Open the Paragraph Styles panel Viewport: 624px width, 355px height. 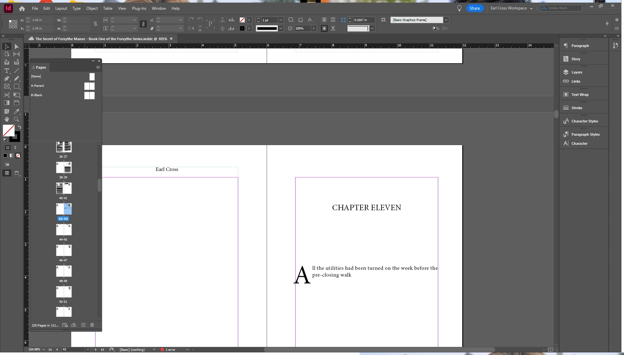coord(585,134)
